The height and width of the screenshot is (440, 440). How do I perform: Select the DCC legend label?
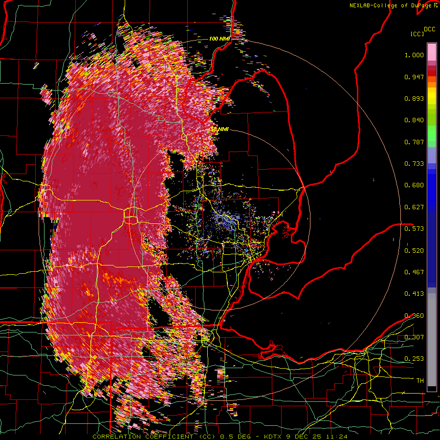coord(429,29)
